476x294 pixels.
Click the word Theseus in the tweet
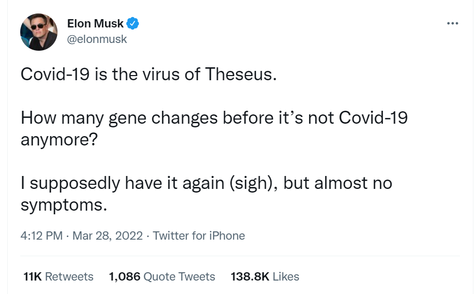(242, 75)
